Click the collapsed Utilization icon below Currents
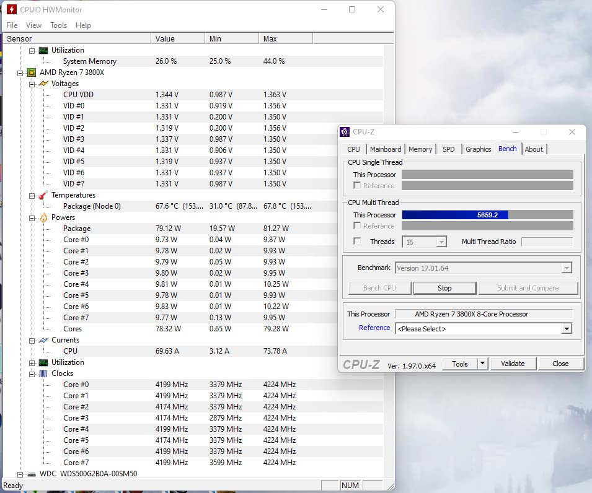 43,362
